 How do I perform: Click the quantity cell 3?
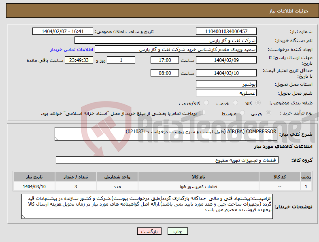[76, 187]
